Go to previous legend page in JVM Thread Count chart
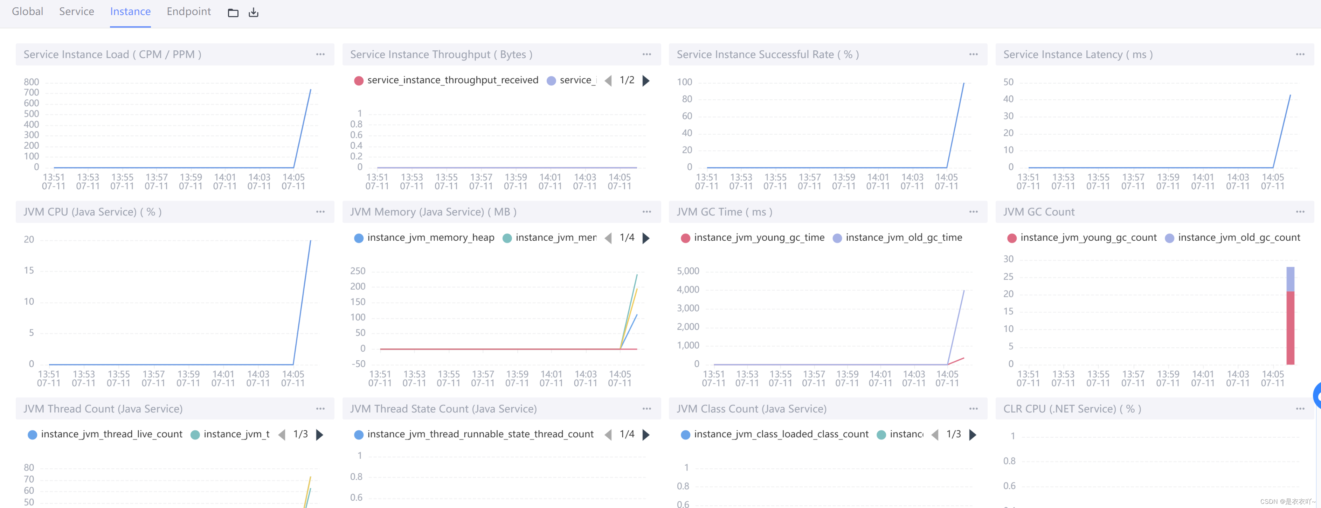 click(282, 435)
